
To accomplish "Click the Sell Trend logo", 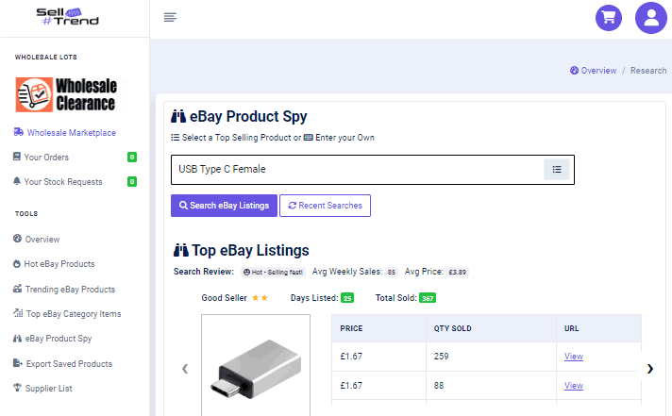I will click(x=67, y=16).
